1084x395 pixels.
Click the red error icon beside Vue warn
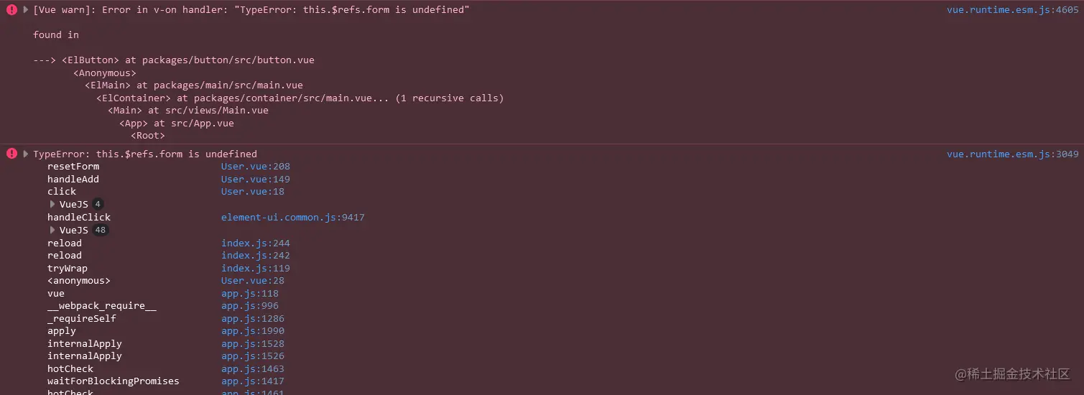[11, 10]
